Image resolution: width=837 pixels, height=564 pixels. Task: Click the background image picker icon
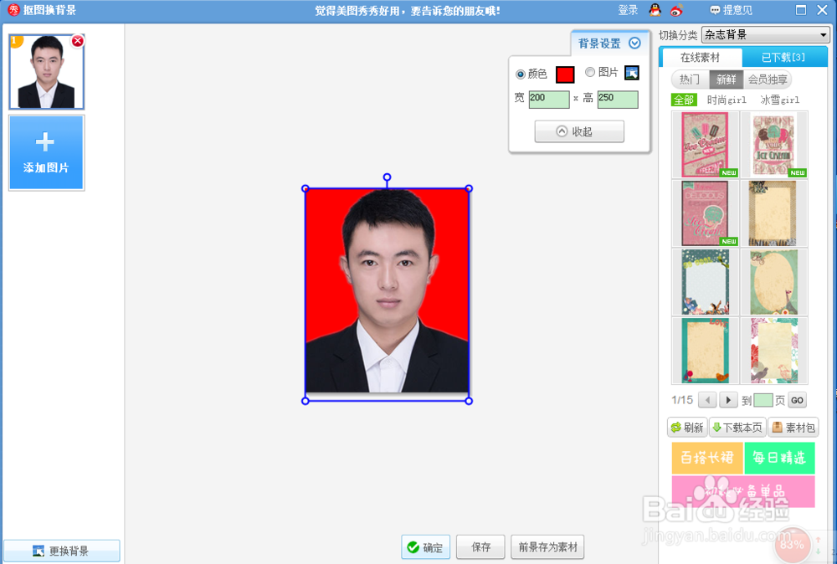tap(631, 73)
